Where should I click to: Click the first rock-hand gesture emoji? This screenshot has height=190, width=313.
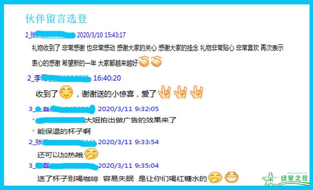[164, 92]
